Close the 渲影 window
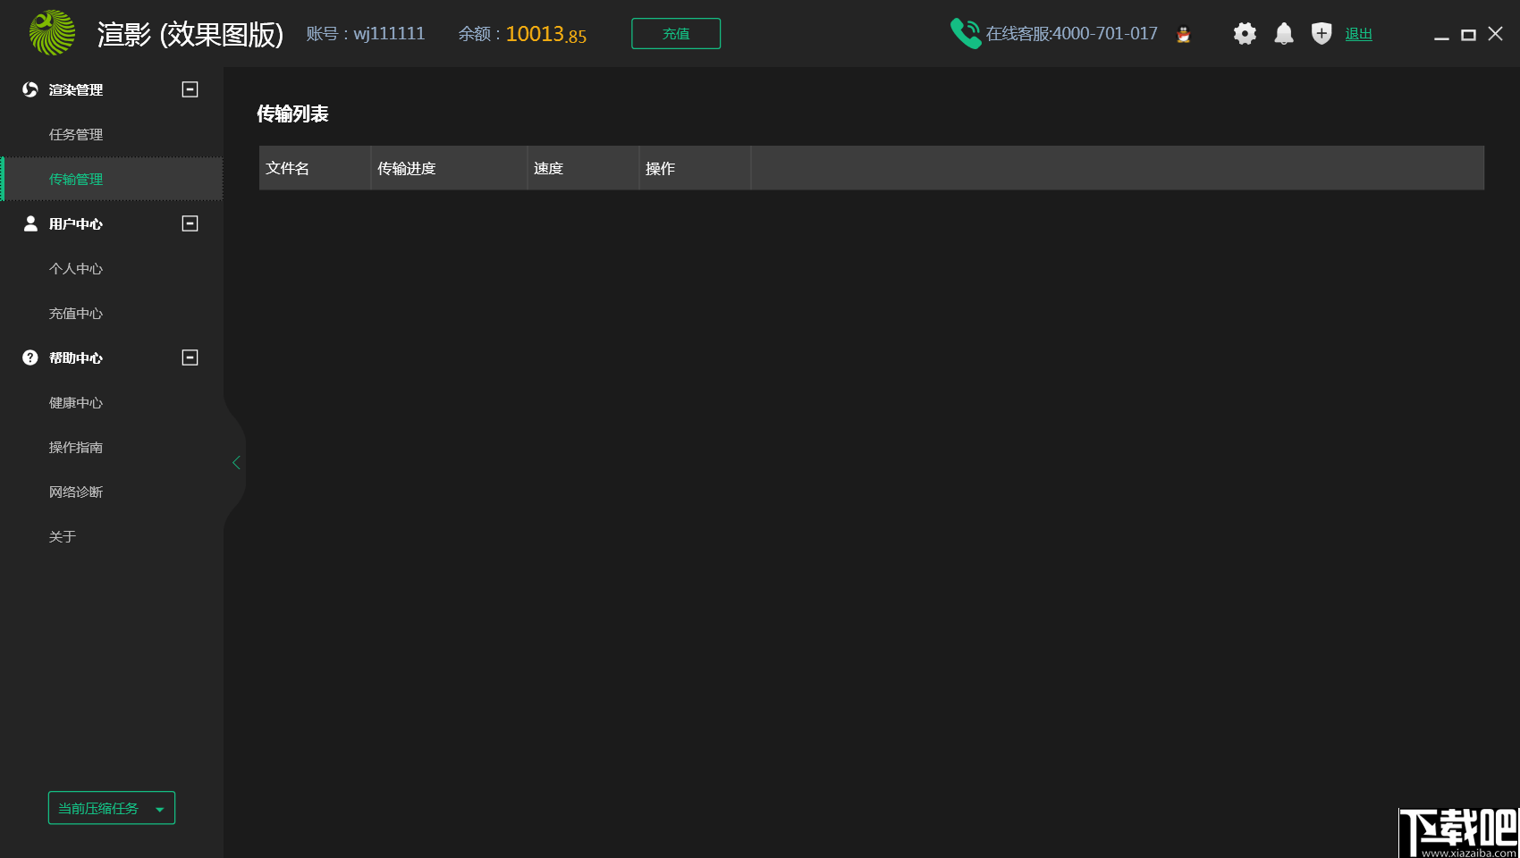Viewport: 1520px width, 858px height. point(1495,34)
